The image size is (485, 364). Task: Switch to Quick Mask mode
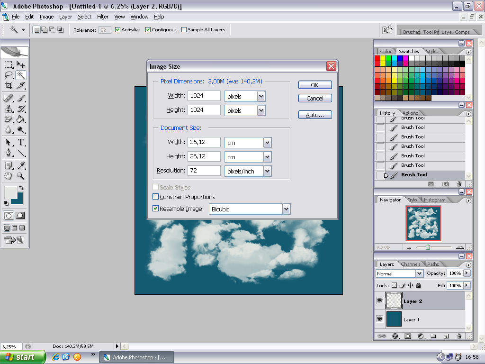point(20,216)
